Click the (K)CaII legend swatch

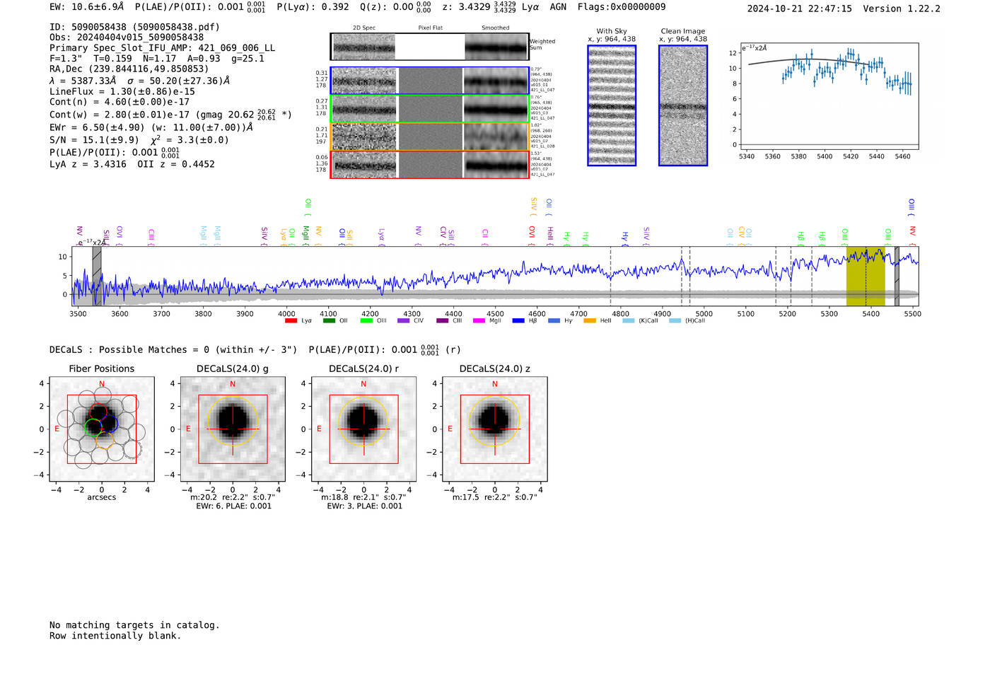point(629,321)
